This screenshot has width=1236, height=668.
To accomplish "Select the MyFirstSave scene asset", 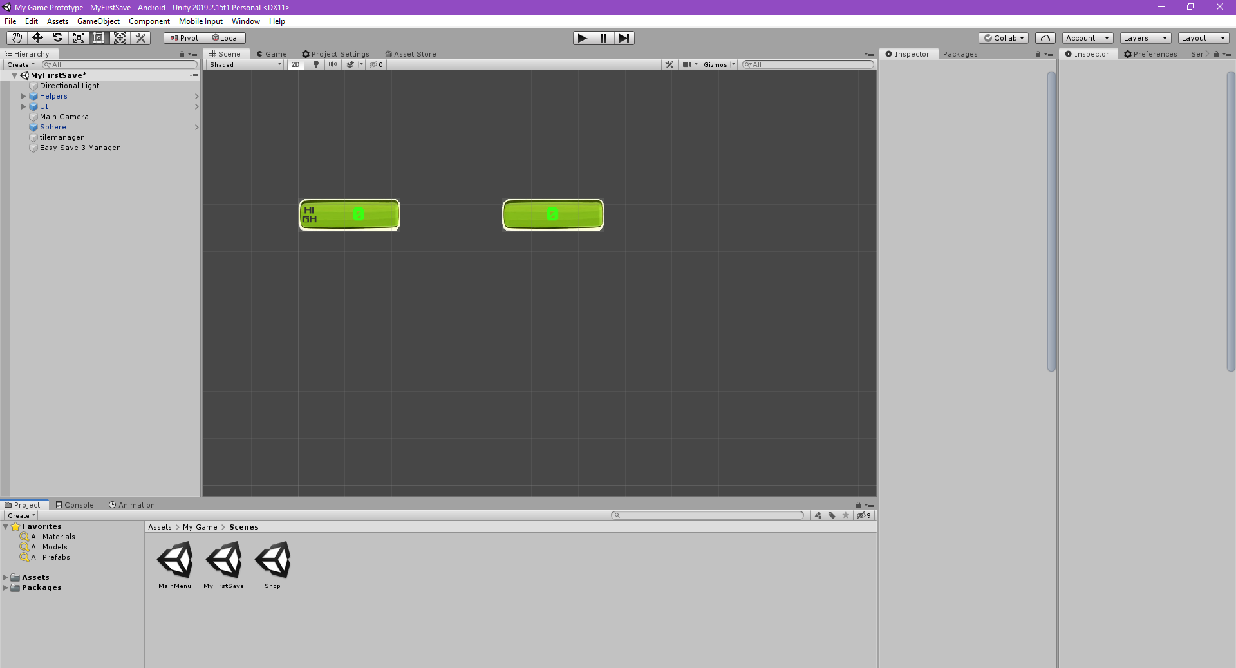I will [x=224, y=566].
